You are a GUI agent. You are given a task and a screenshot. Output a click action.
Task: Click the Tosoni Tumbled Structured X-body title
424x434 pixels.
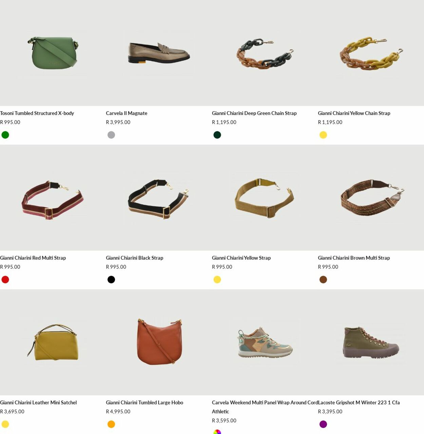tap(37, 113)
